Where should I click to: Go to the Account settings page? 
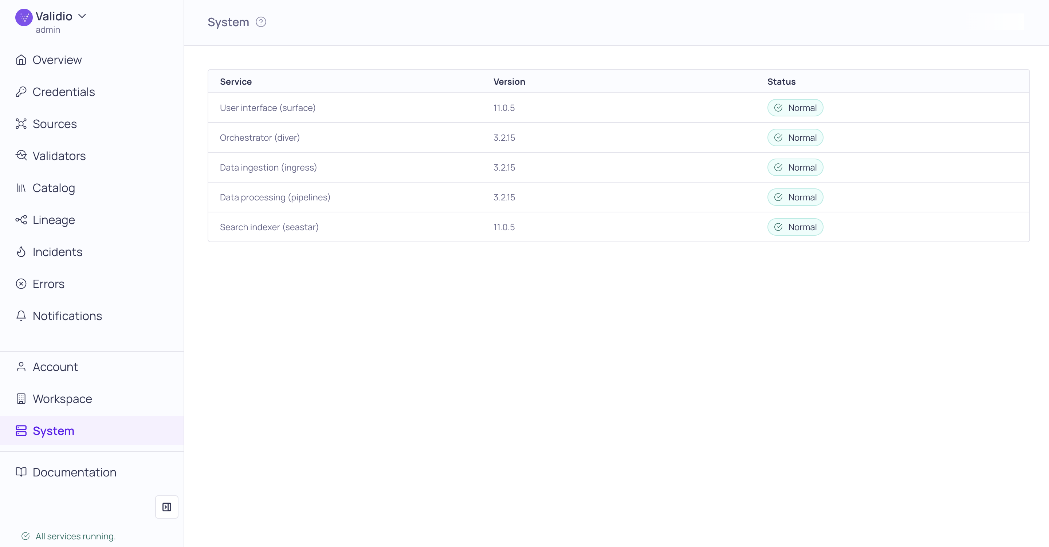pyautogui.click(x=55, y=367)
